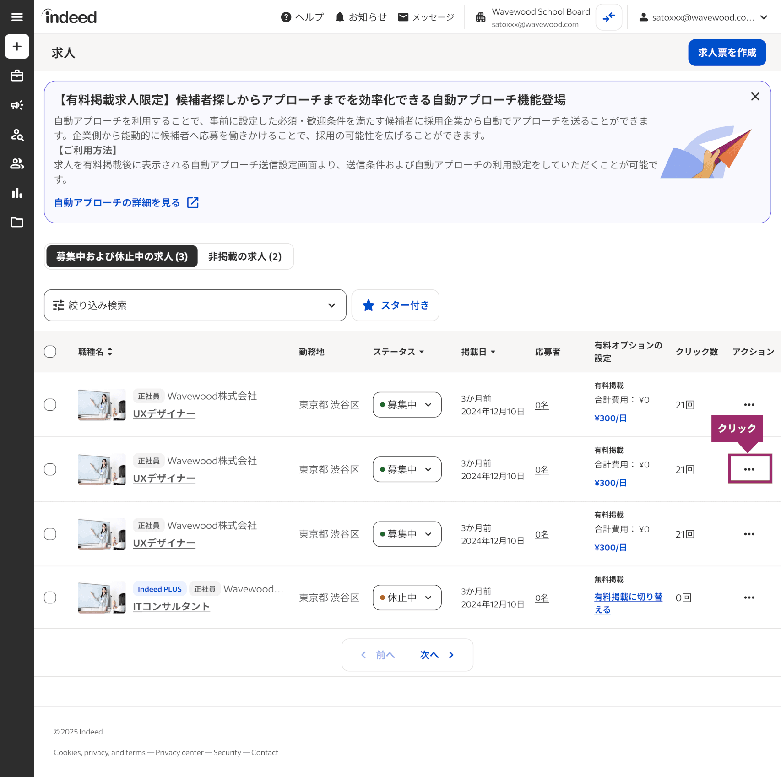Open the hamburger menu in sidebar
This screenshot has width=781, height=777.
(x=17, y=17)
